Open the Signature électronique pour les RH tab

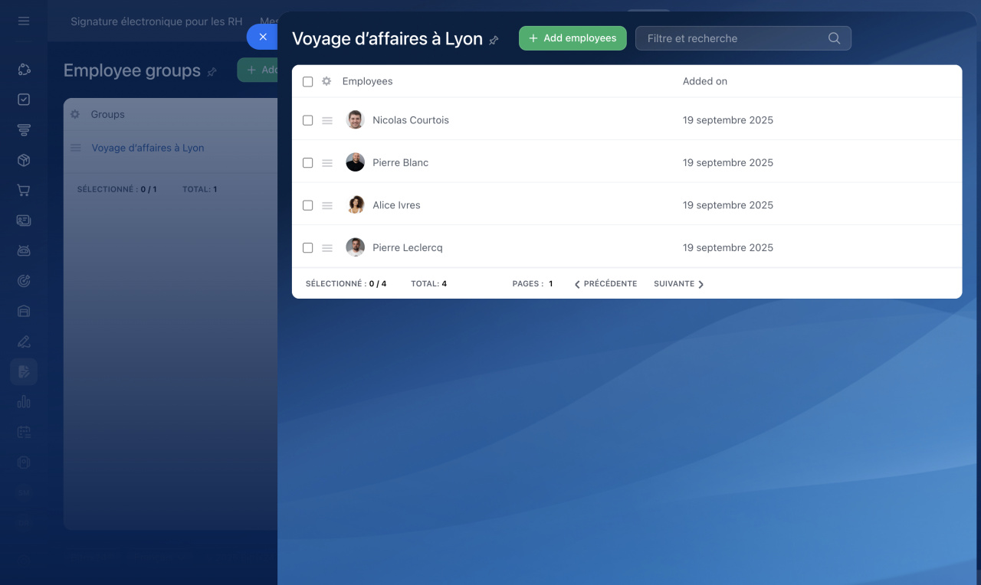tap(156, 21)
